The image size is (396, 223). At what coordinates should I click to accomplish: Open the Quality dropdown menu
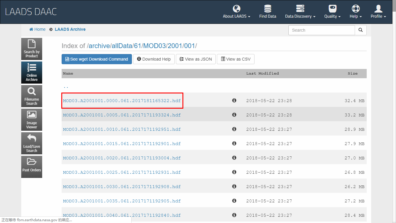coord(332,12)
